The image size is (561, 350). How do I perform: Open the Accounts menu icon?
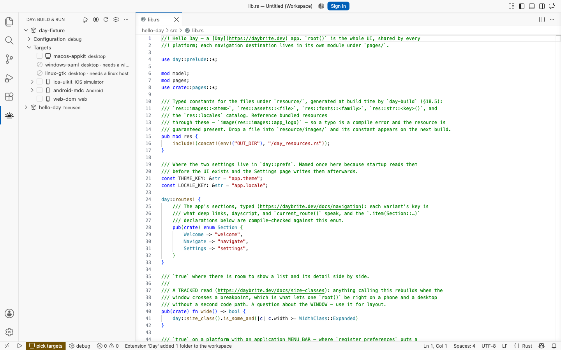click(9, 313)
